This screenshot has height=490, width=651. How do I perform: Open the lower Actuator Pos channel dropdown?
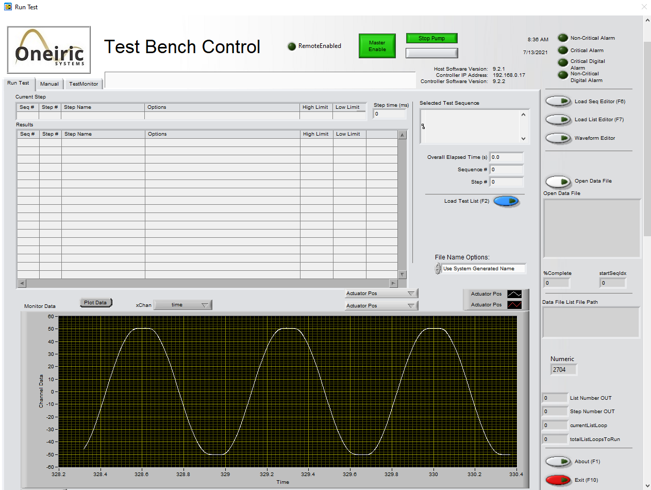[x=381, y=306]
